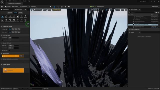Collapse the Brush Settings section
Viewport: 160px width, 90px height.
click(1, 43)
